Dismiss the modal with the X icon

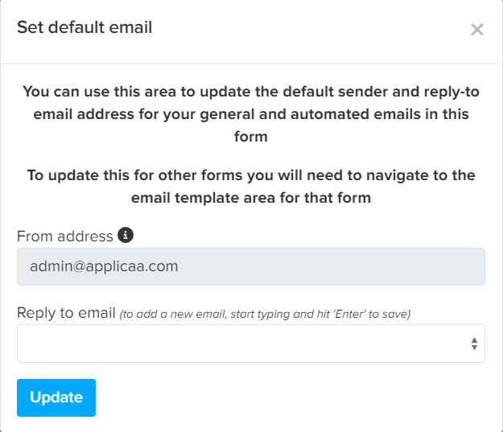pos(477,30)
